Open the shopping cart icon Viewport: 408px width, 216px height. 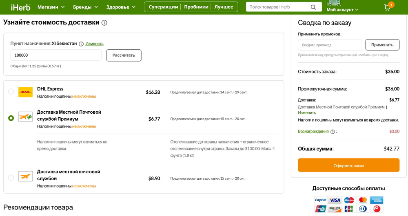pos(387,8)
